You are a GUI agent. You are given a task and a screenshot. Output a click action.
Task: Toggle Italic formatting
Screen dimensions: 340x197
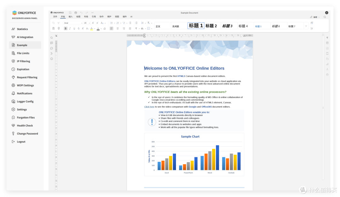pos(70,28)
